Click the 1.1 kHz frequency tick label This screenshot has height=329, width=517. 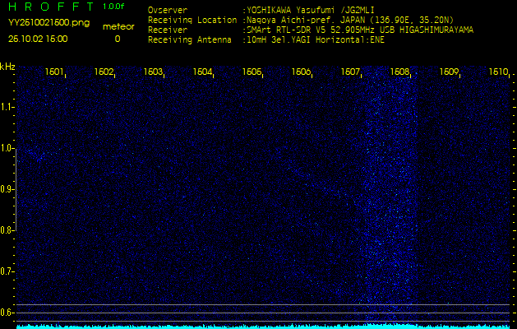point(7,107)
